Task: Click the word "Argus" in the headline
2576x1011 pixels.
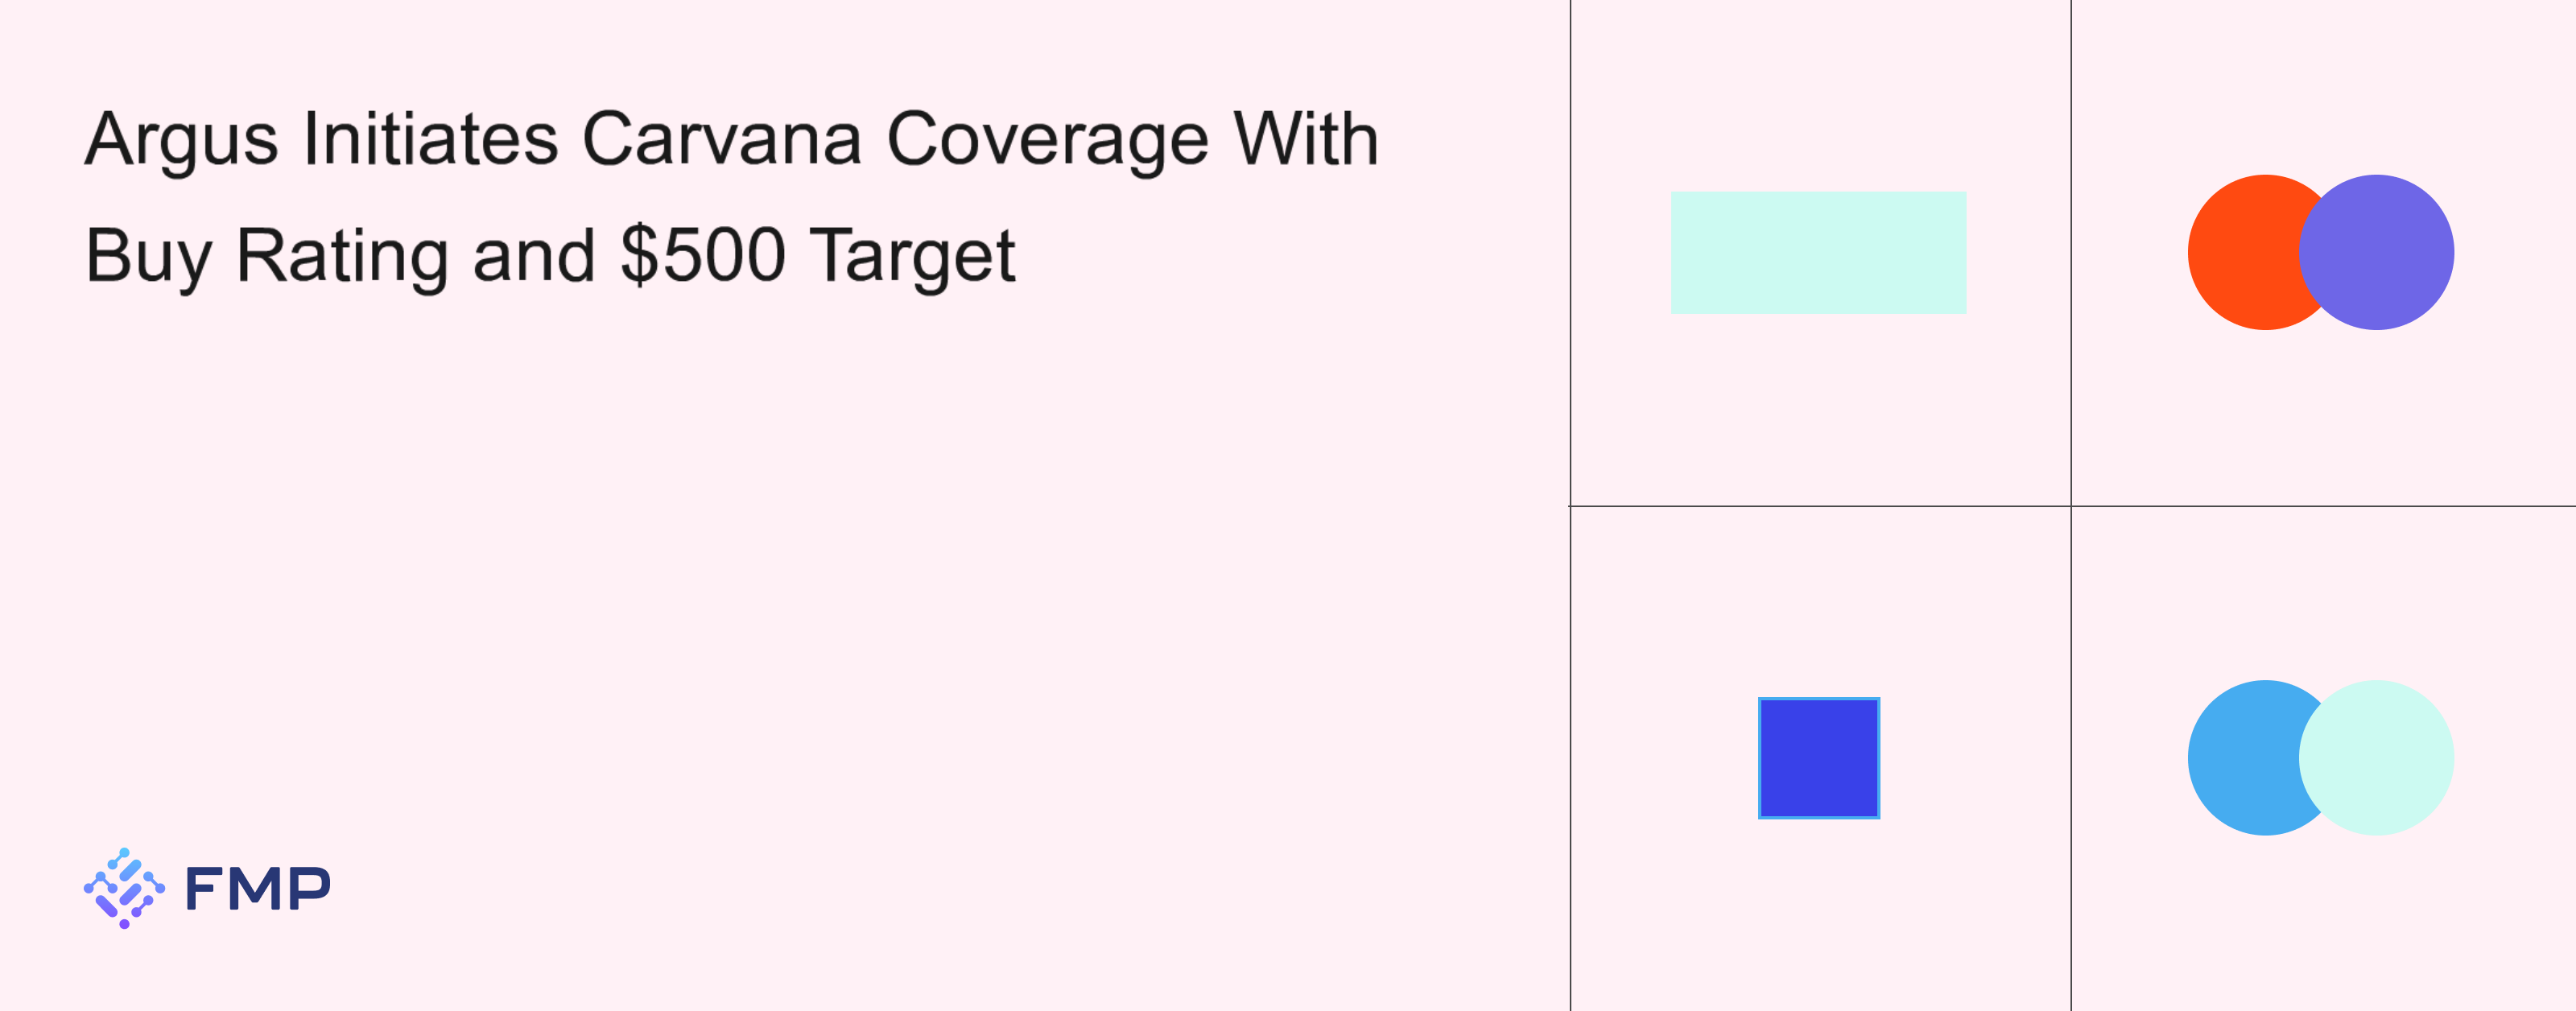Action: (x=181, y=140)
